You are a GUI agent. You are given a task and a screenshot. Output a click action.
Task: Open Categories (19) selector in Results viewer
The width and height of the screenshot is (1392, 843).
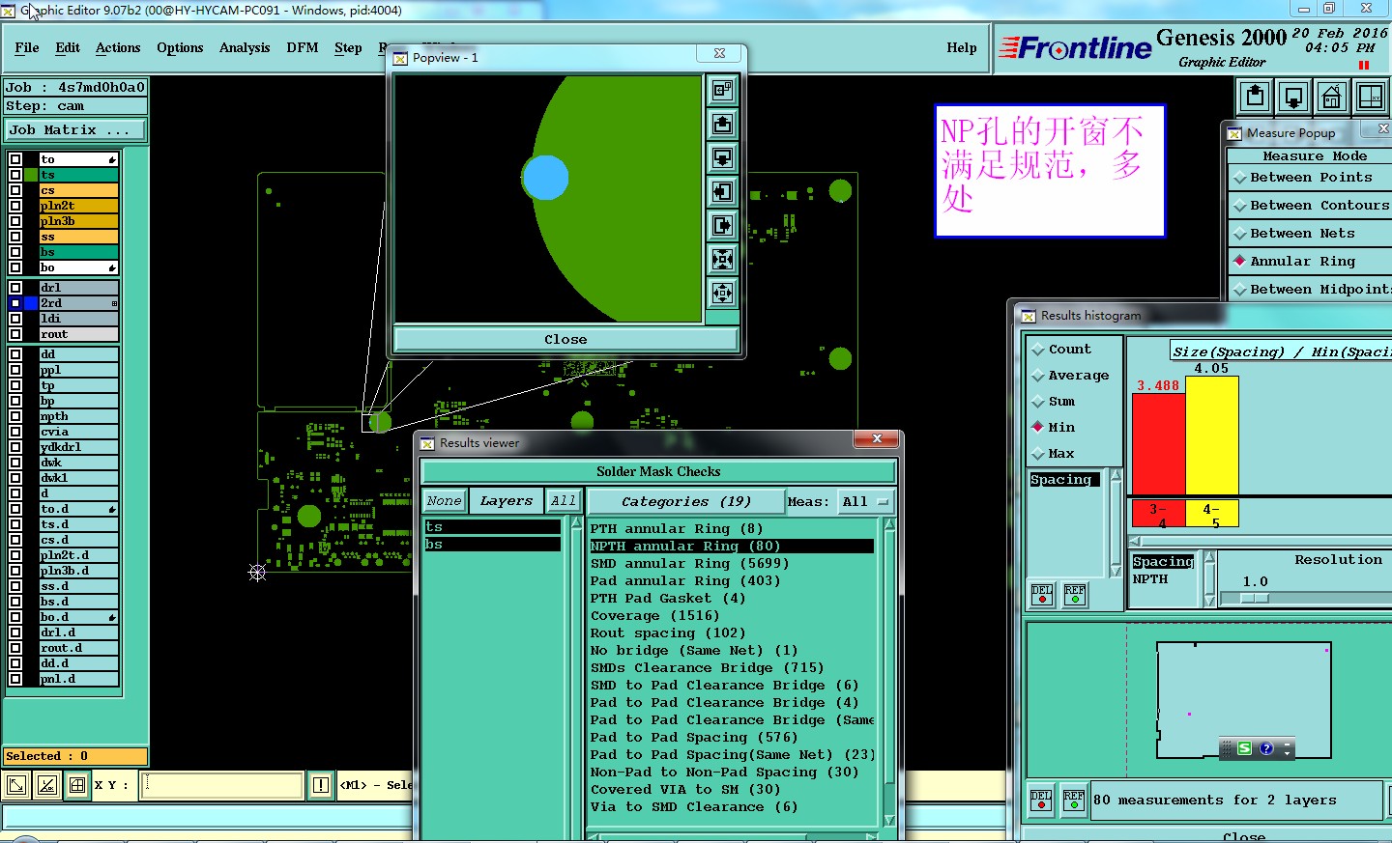tap(686, 502)
